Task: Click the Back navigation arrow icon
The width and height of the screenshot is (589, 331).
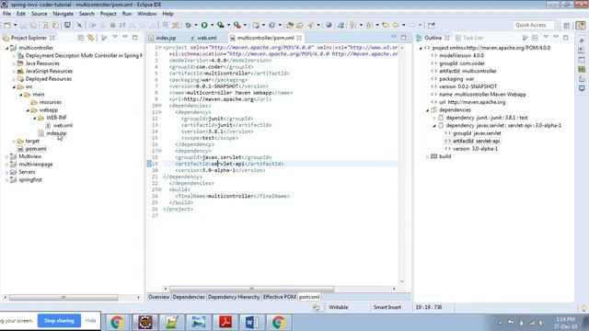Action: (396, 25)
